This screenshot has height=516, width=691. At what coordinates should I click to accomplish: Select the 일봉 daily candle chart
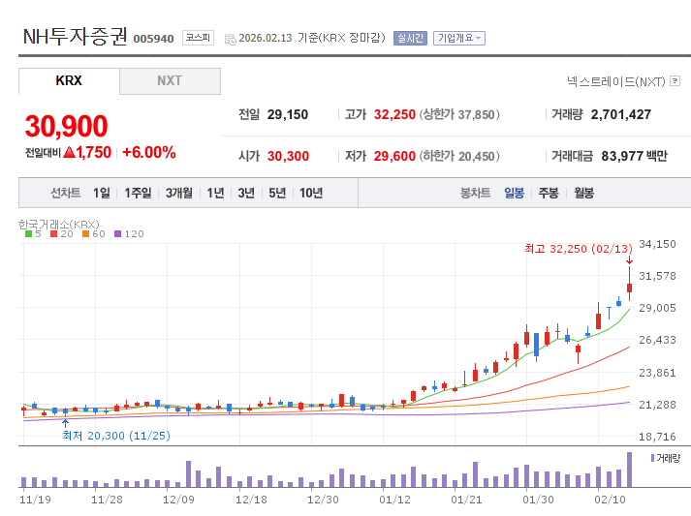[514, 193]
